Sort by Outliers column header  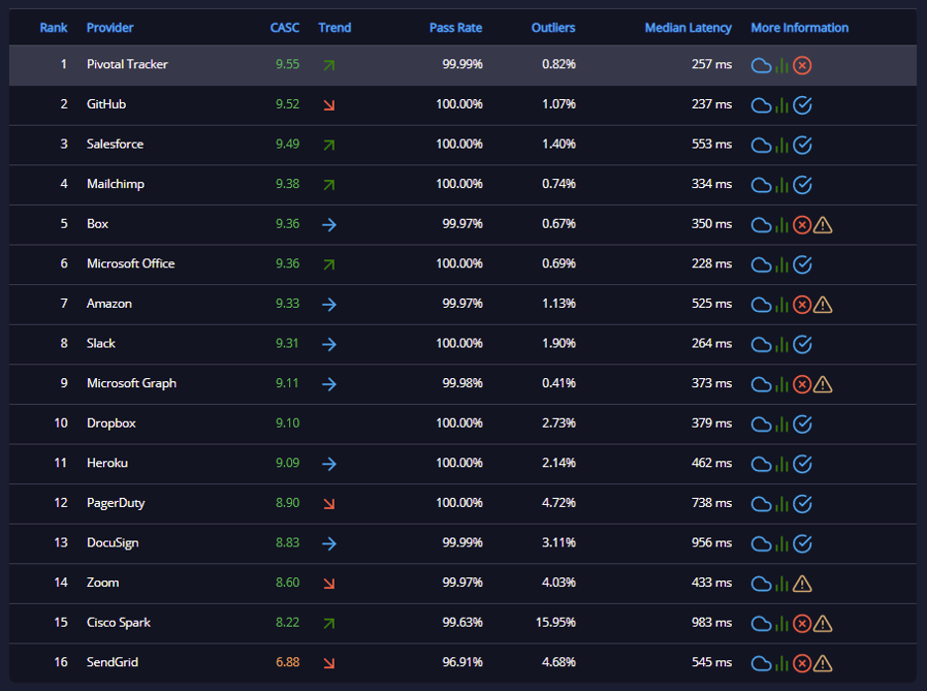tap(554, 28)
